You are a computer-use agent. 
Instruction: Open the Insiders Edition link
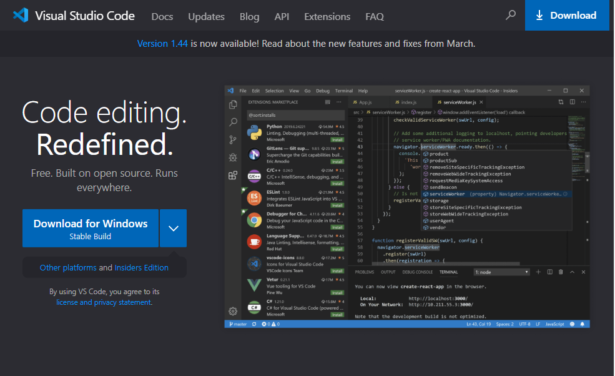click(141, 268)
